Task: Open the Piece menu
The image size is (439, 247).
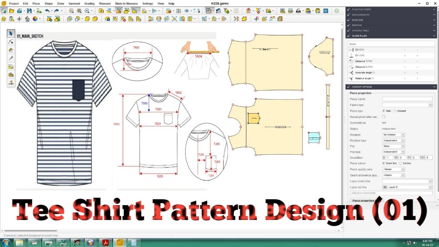Action: click(36, 3)
